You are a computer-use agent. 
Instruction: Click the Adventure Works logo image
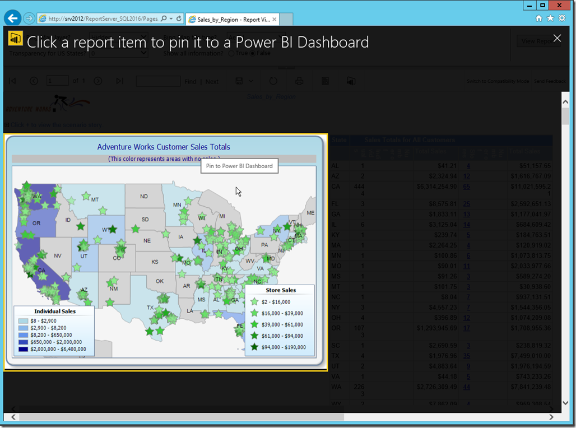48,104
